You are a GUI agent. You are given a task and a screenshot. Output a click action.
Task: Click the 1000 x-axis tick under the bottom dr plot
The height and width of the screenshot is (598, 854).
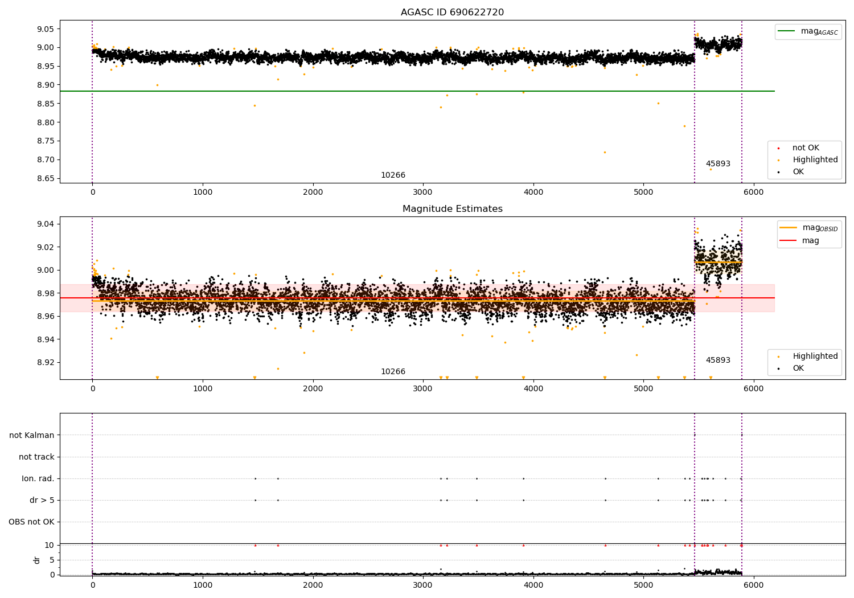point(203,585)
